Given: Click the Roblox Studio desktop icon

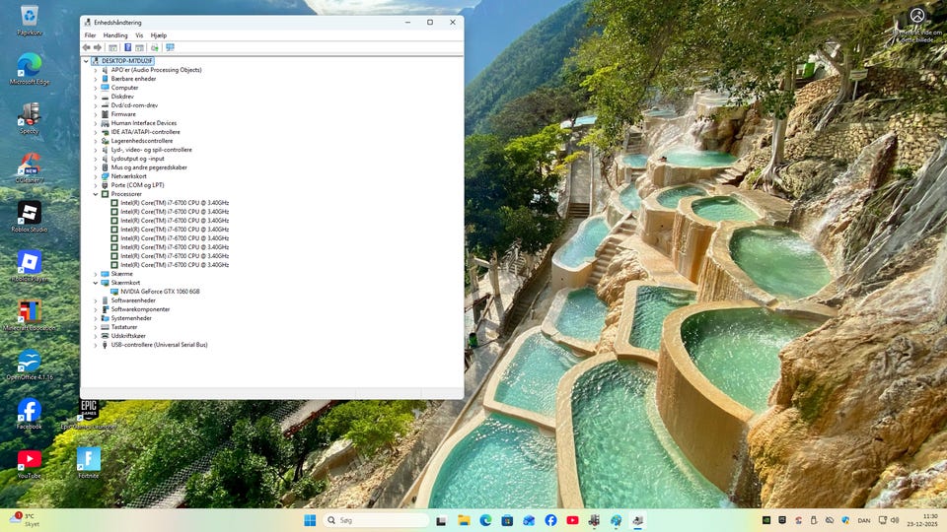Looking at the screenshot, I should point(29,217).
